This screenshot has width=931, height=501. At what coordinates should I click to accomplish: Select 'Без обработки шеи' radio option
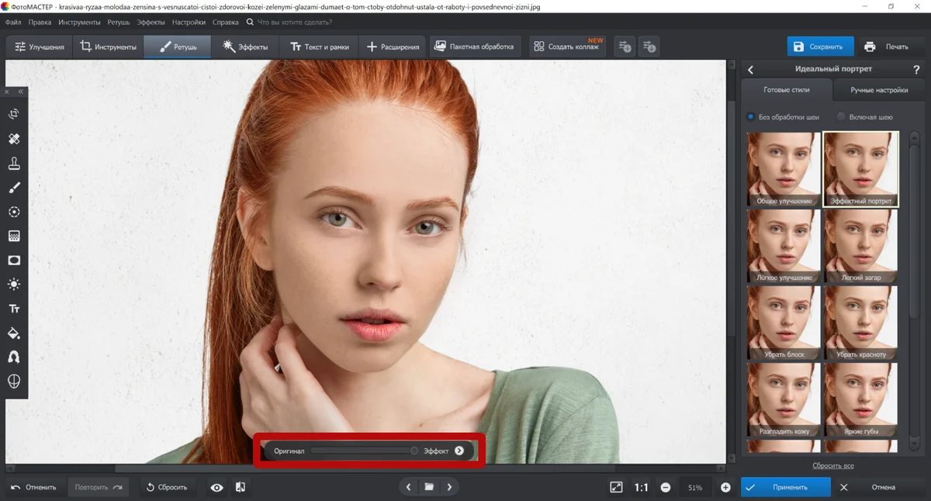tap(783, 117)
